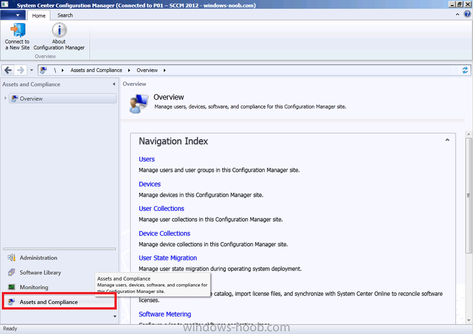473x334 pixels.
Task: Open the Administration workspace
Action: pos(38,258)
